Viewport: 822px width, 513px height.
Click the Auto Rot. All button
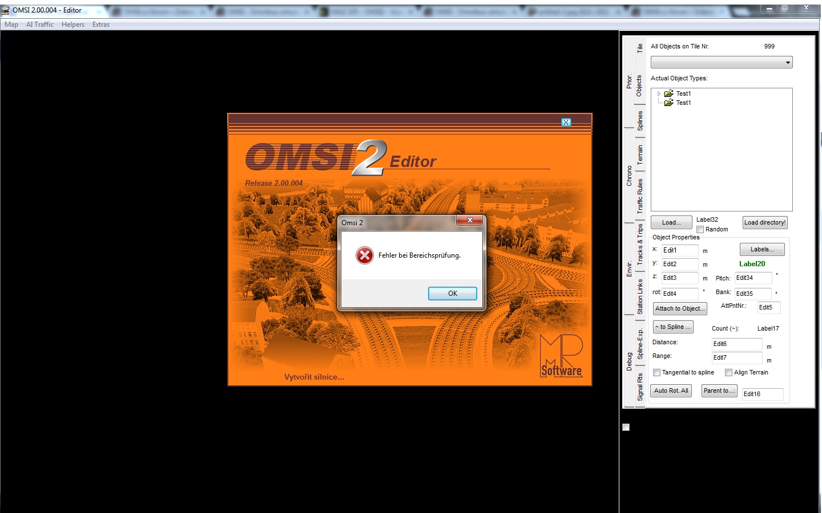671,391
